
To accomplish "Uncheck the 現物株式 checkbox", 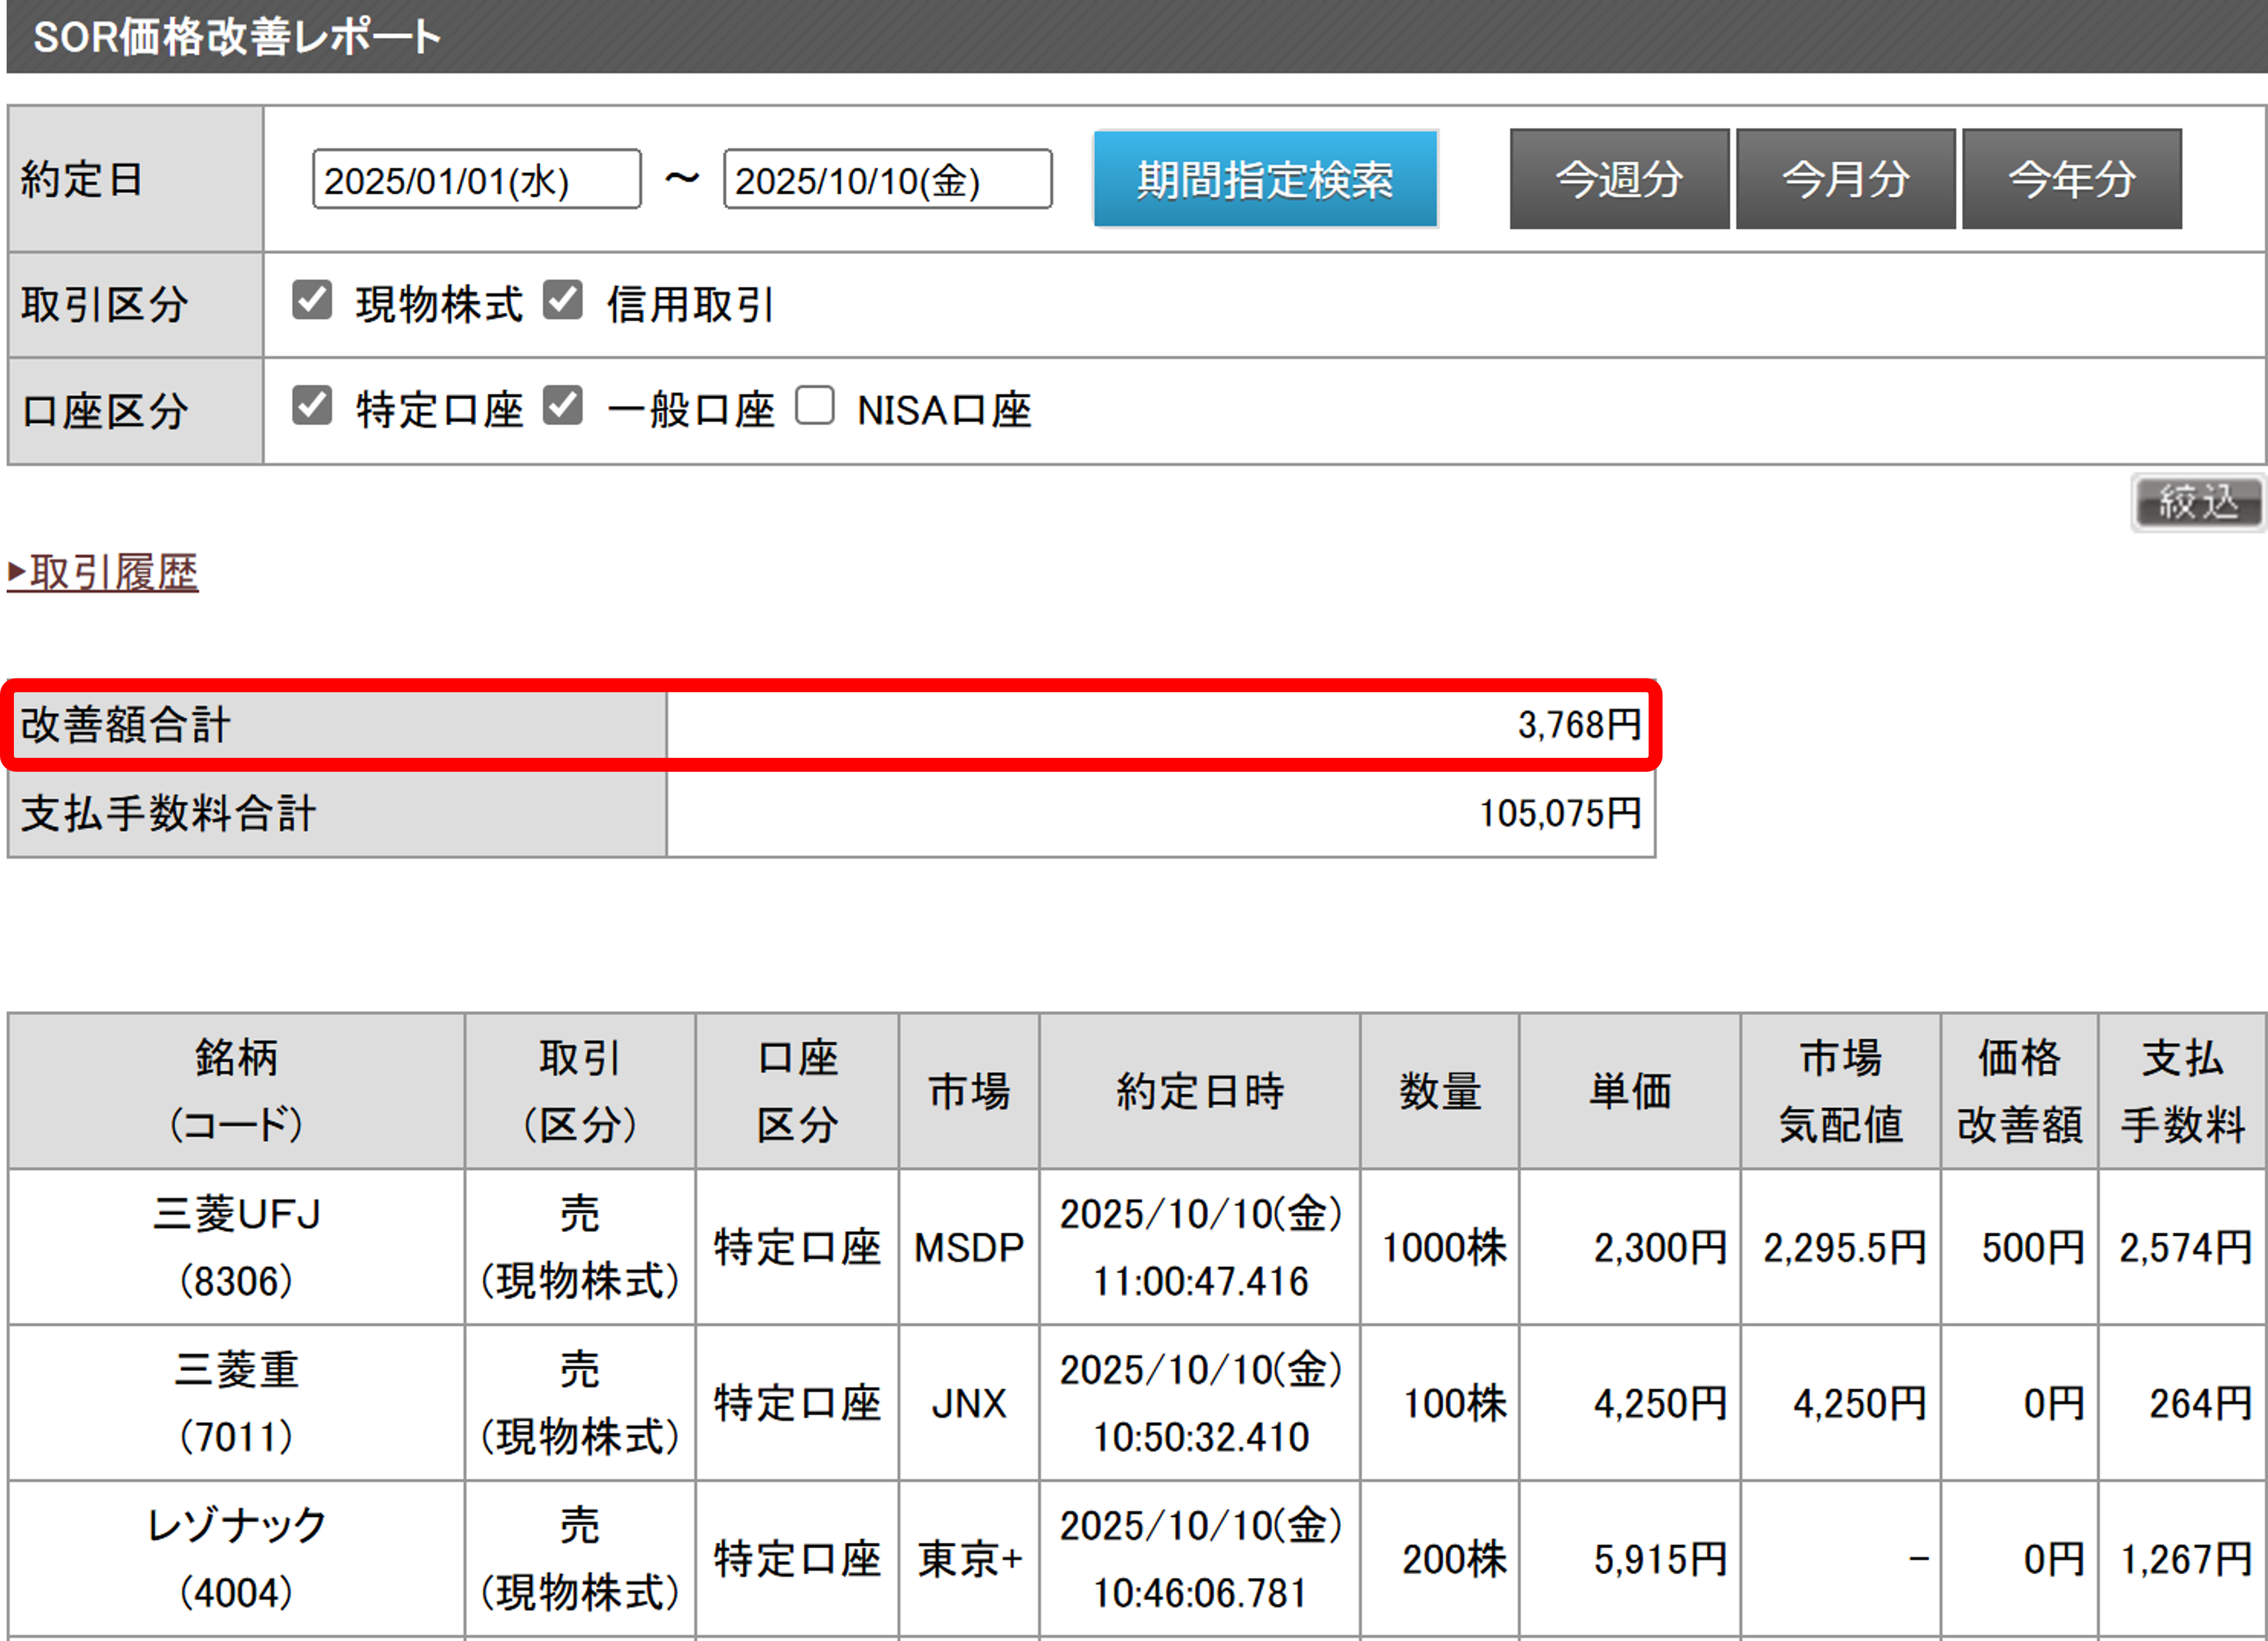I will coord(312,300).
